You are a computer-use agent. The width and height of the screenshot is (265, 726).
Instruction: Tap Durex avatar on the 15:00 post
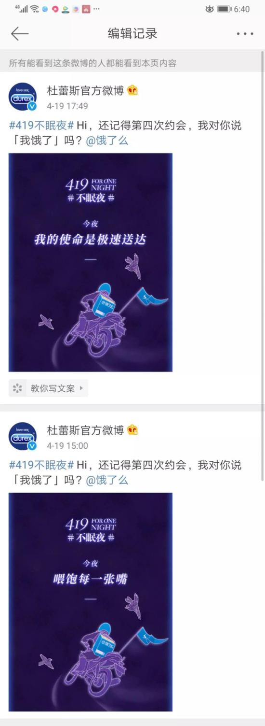[23, 437]
